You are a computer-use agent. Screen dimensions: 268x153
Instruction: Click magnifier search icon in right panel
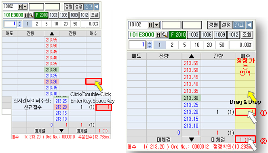tap(165, 35)
